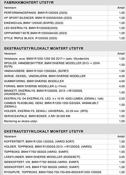Click EKSTRALYS, D4 DENALI row
Image resolution: width=126 pixels, height=175 pixels.
[x=64, y=99]
